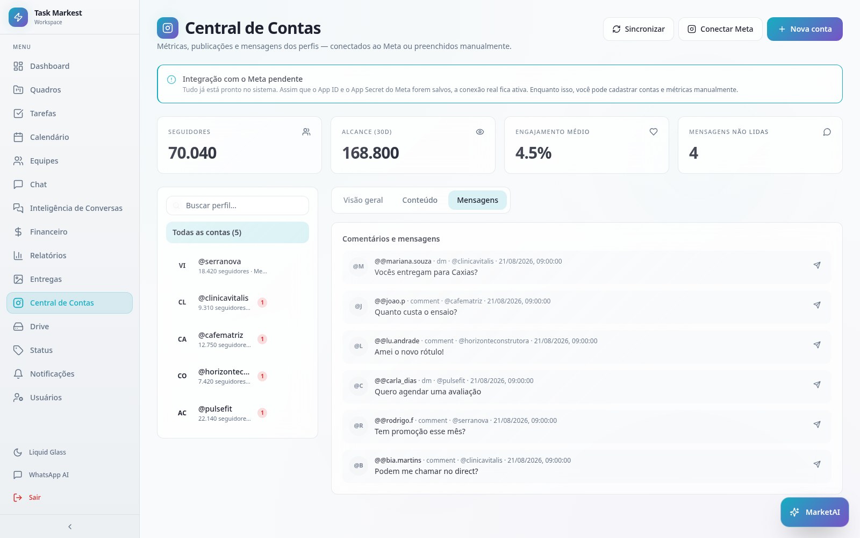860x538 pixels.
Task: Click send icon on bia.martins comment
Action: tap(817, 464)
